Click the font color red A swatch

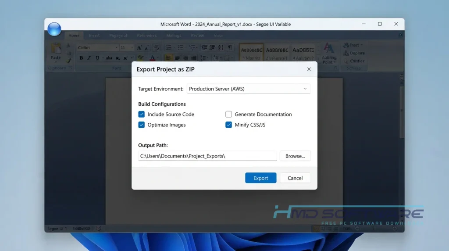pyautogui.click(x=153, y=58)
